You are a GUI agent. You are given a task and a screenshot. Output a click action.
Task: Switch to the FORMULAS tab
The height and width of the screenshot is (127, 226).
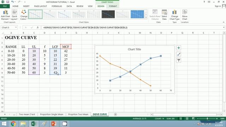[57, 6]
